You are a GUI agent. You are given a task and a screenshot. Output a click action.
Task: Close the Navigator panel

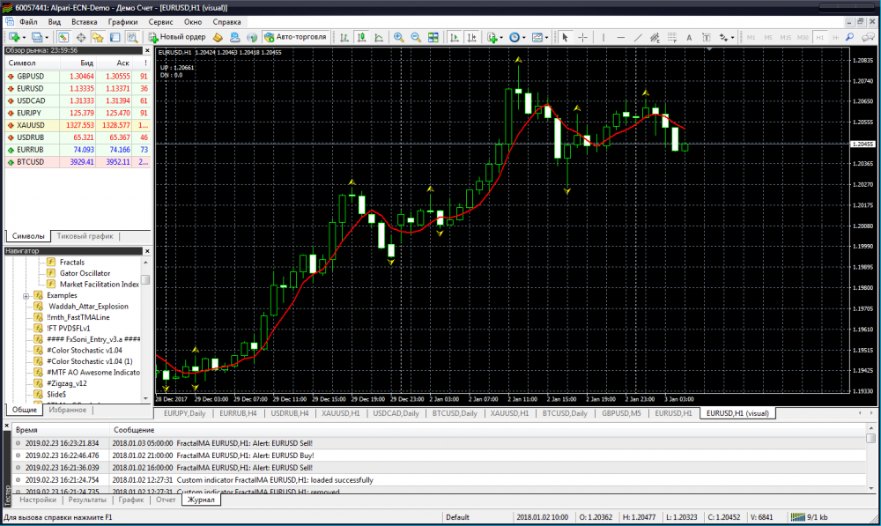[x=147, y=251]
